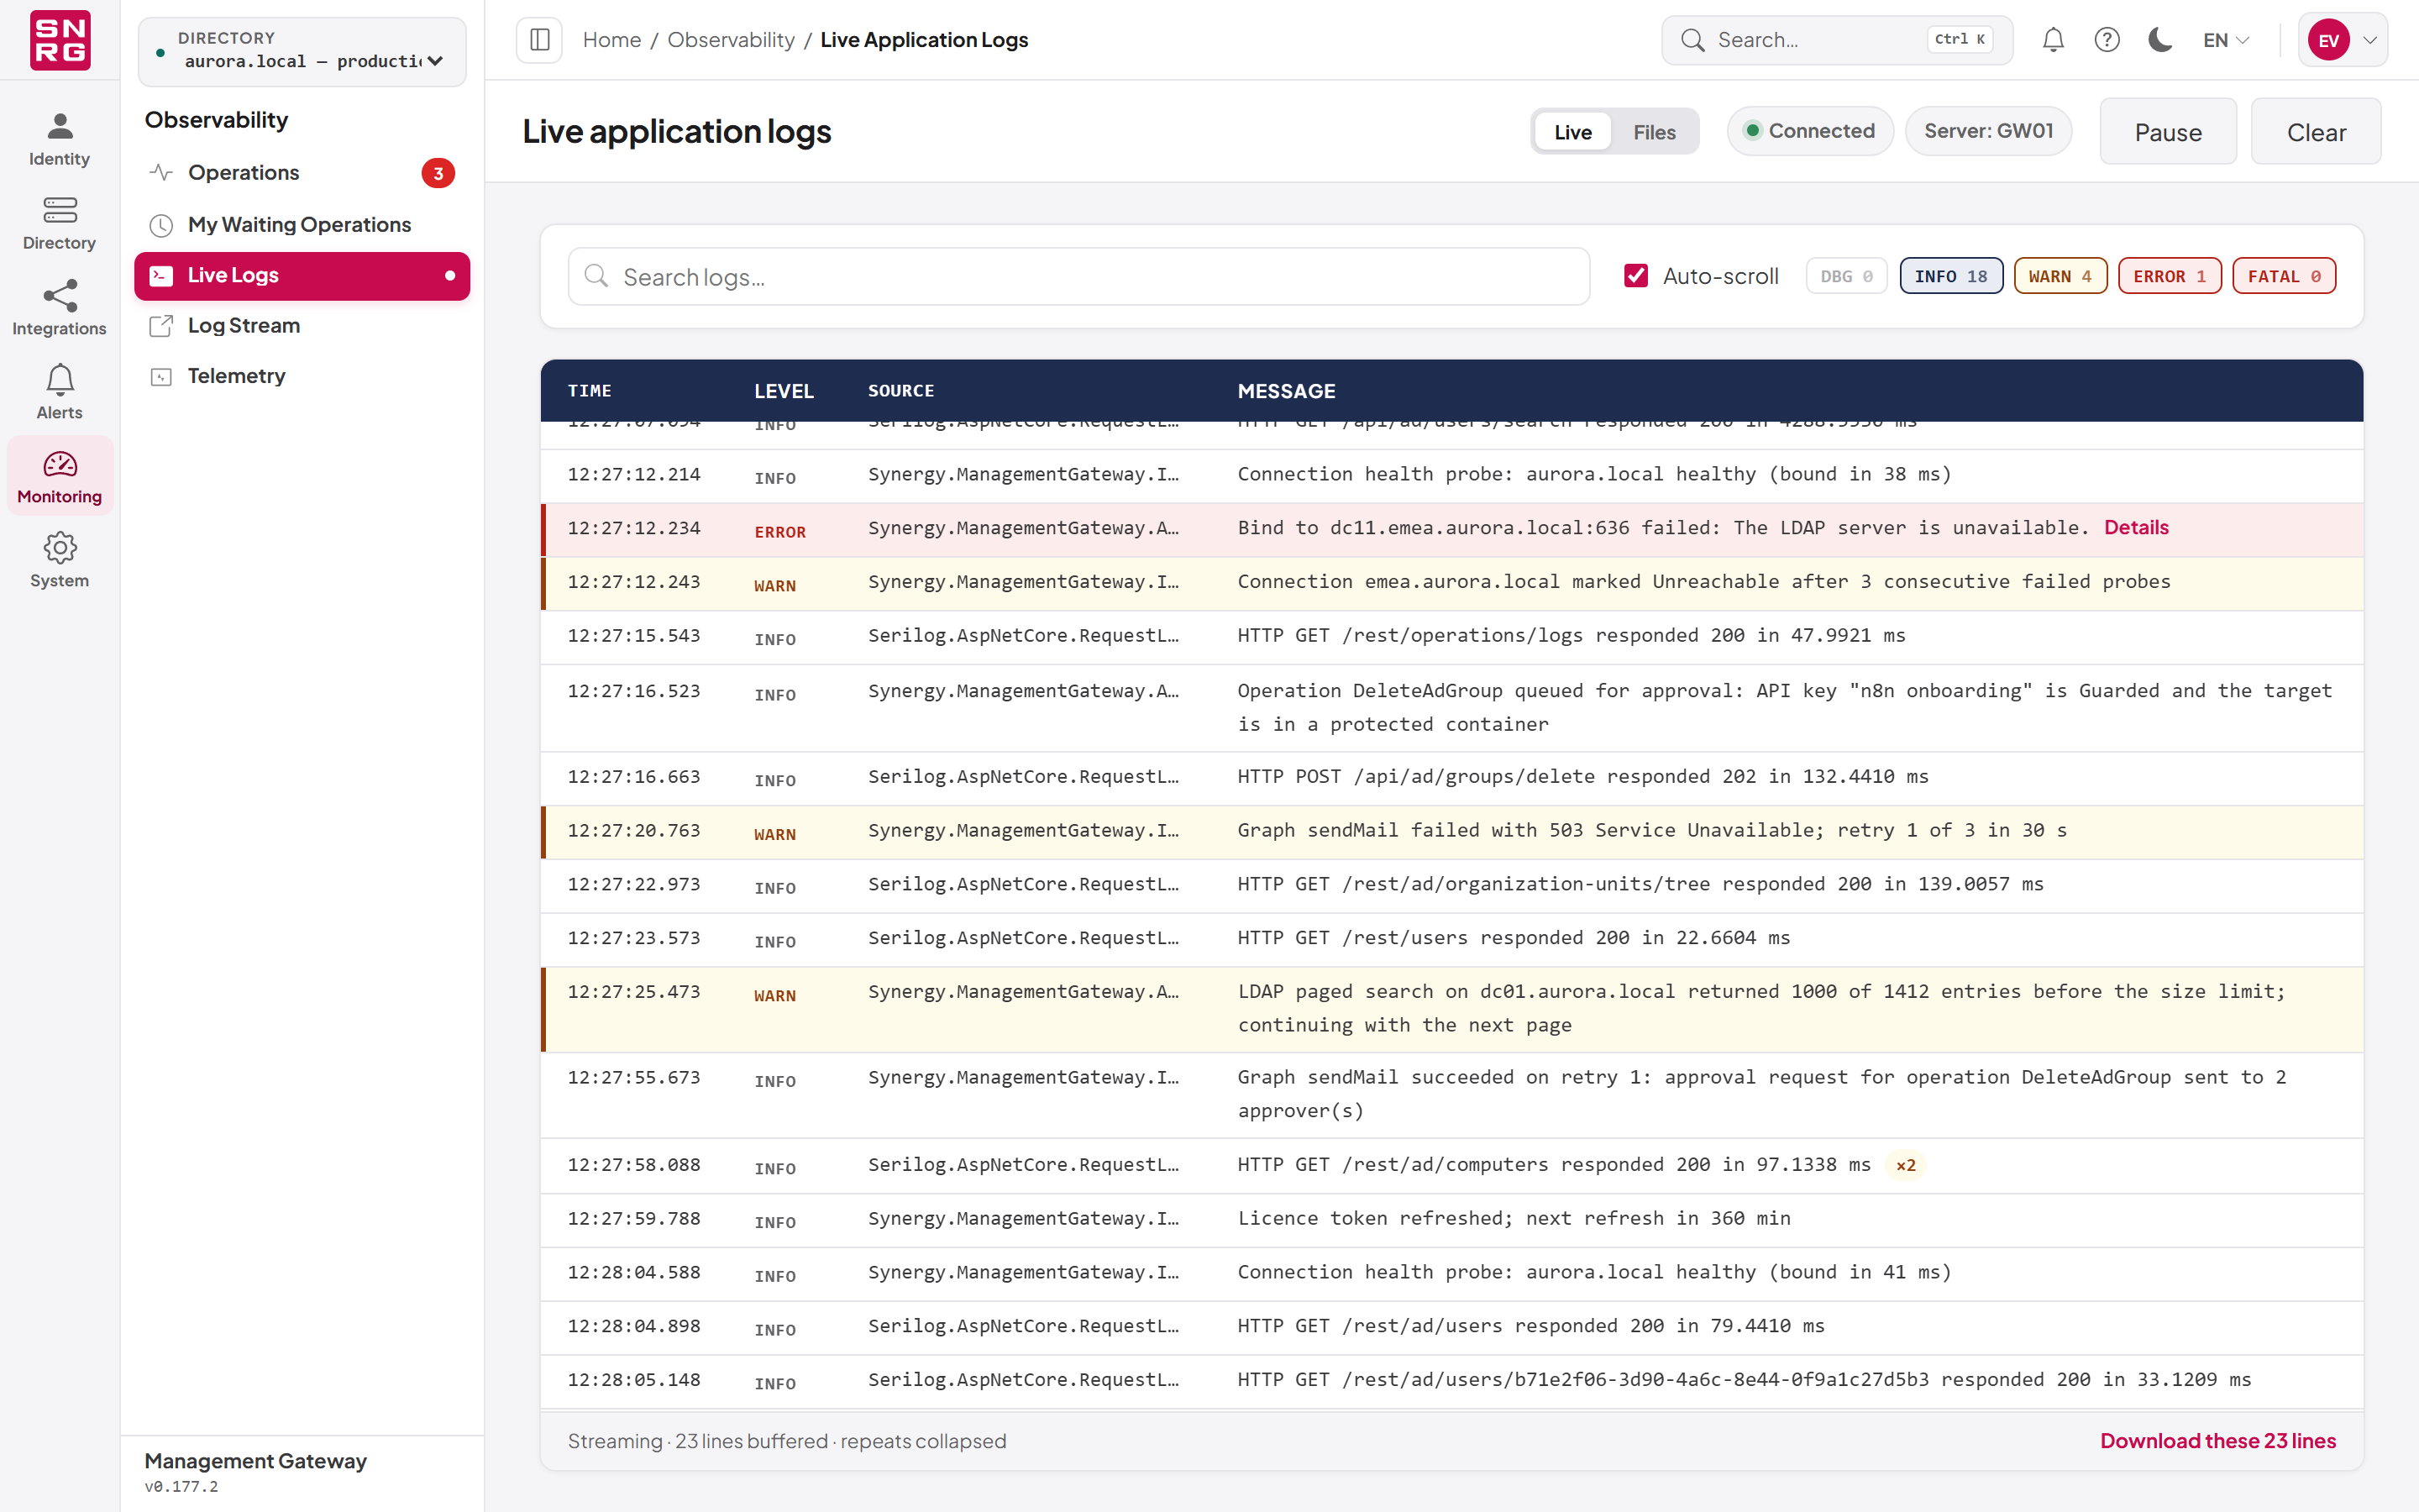Expand the aurora.local directory dropdown
This screenshot has height=1512, width=2419.
pyautogui.click(x=302, y=51)
